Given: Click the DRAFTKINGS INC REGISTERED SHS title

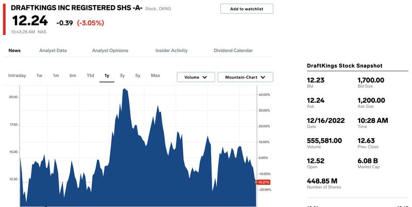Looking at the screenshot, I should (x=77, y=8).
